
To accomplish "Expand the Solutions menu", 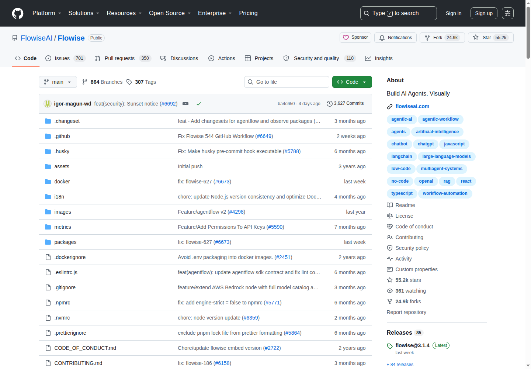I will (x=84, y=13).
